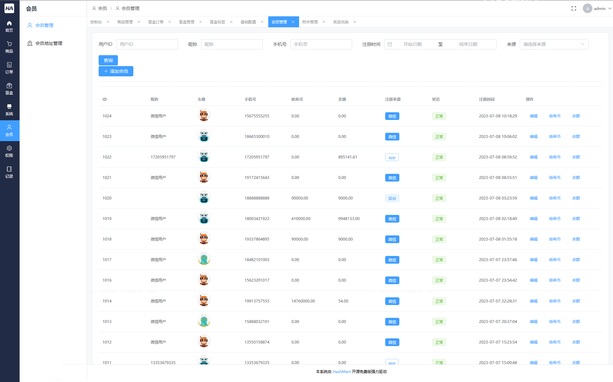
Task: Expand the 来源 source dropdown
Action: tap(554, 44)
